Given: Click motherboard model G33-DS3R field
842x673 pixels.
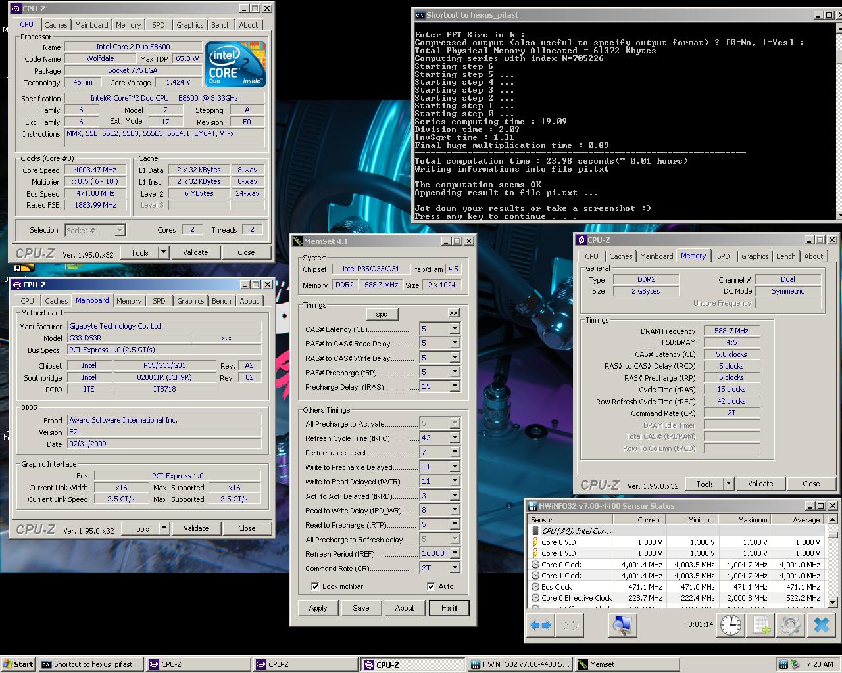Looking at the screenshot, I should (128, 338).
